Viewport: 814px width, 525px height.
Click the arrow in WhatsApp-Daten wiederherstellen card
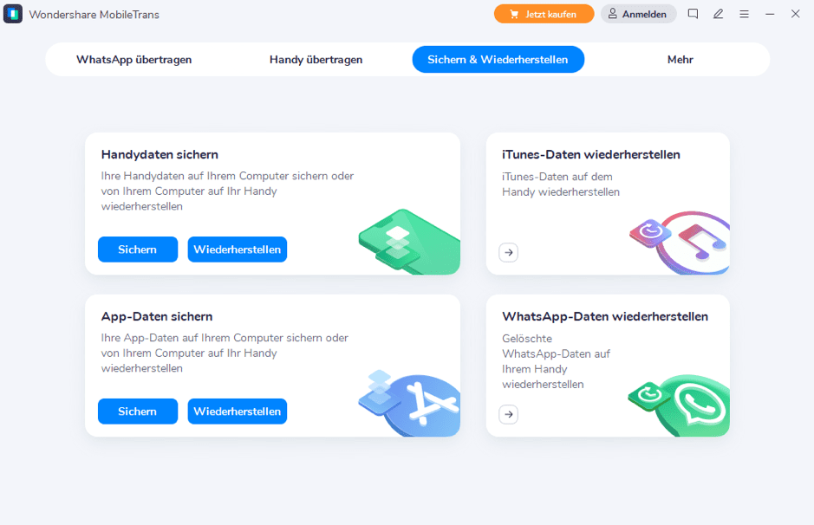(x=509, y=414)
